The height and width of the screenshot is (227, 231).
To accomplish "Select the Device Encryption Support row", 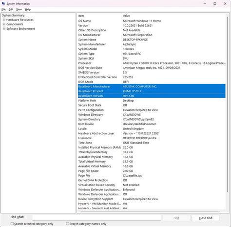I will 152,199.
